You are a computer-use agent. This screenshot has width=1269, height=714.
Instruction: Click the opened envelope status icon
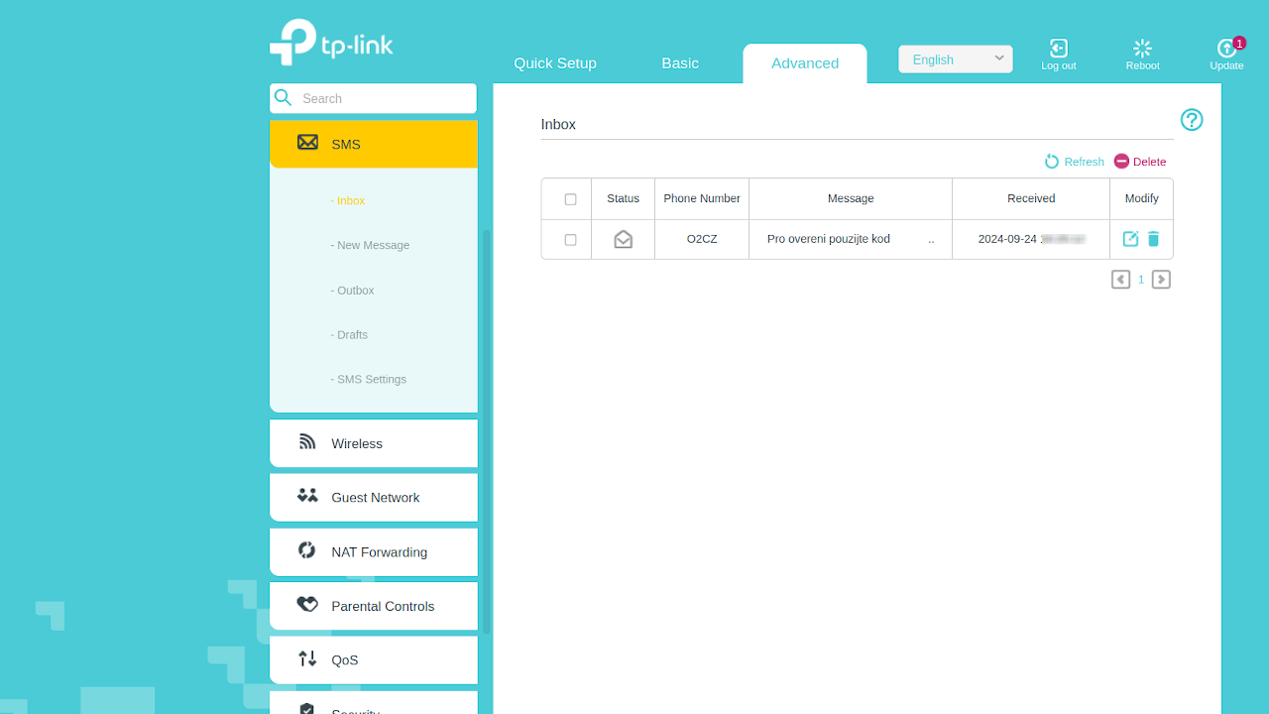point(623,239)
